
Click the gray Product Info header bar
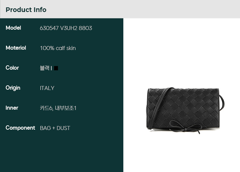(120, 9)
